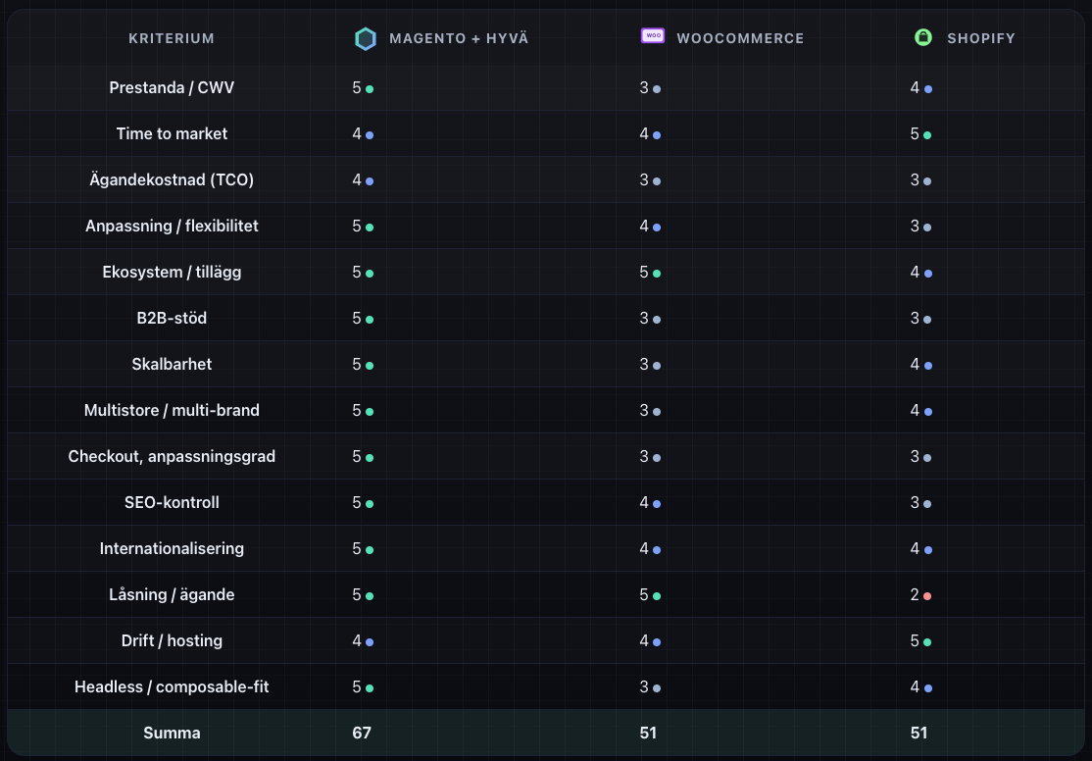Click the red dot in Låsning / ägande row
This screenshot has height=761, width=1092.
click(x=927, y=596)
